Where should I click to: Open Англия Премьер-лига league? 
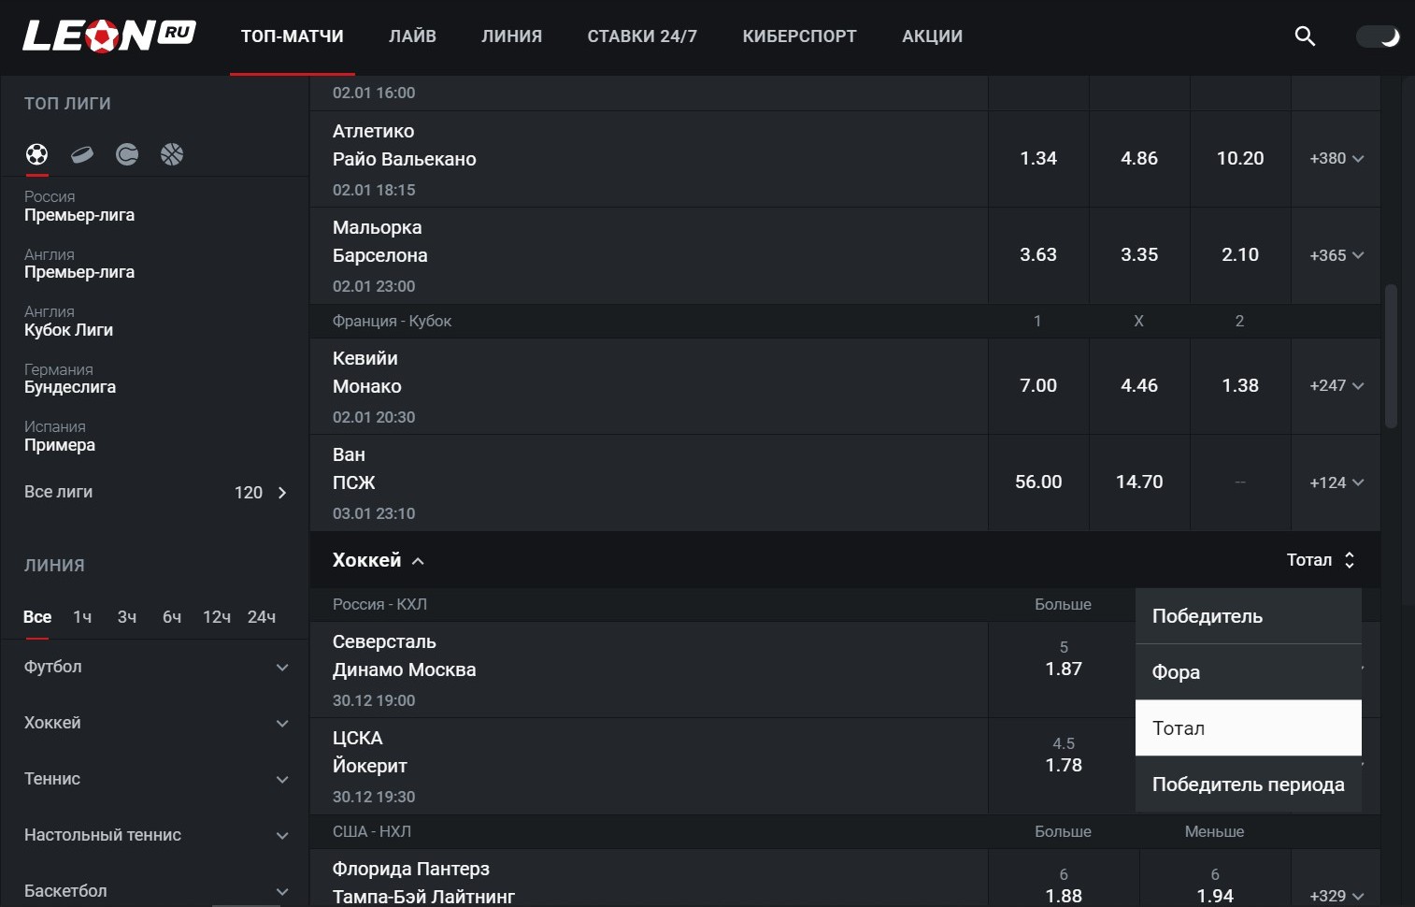tap(79, 264)
